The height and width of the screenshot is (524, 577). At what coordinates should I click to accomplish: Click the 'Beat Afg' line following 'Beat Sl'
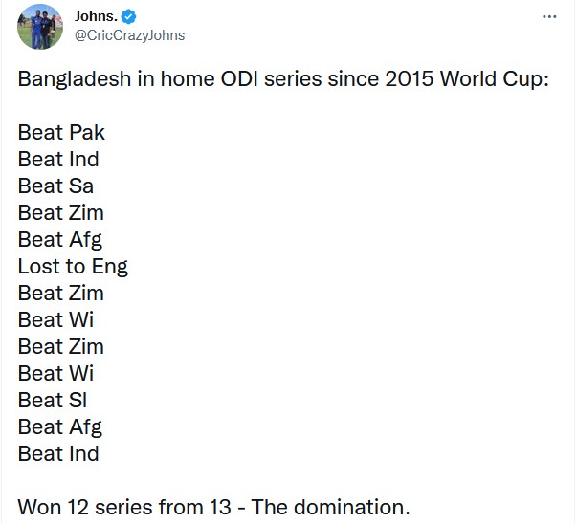pyautogui.click(x=60, y=427)
